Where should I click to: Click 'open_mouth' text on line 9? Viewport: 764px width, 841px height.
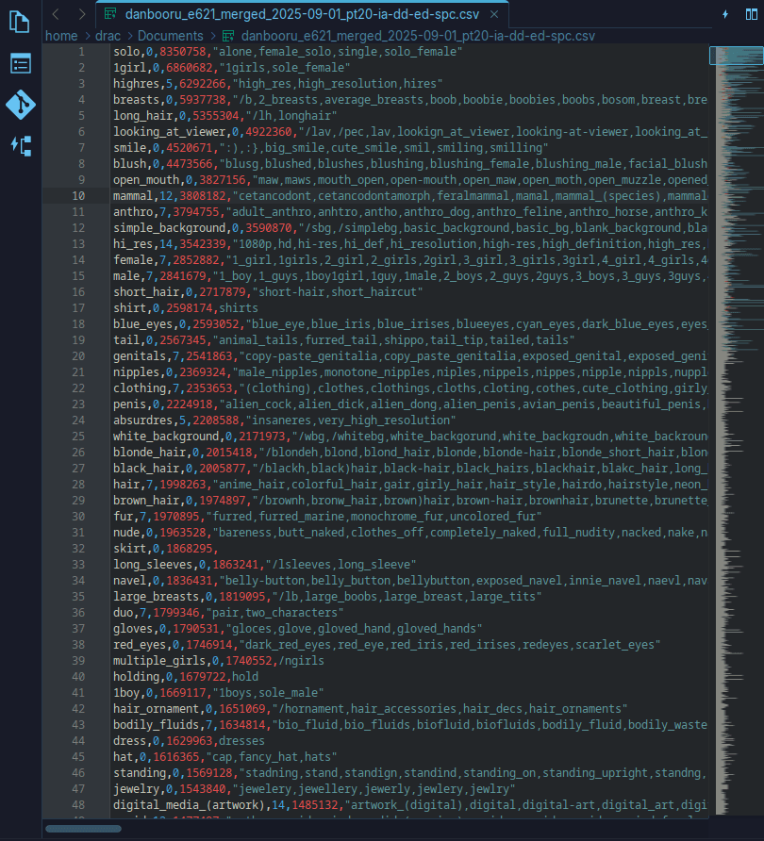[x=146, y=180]
